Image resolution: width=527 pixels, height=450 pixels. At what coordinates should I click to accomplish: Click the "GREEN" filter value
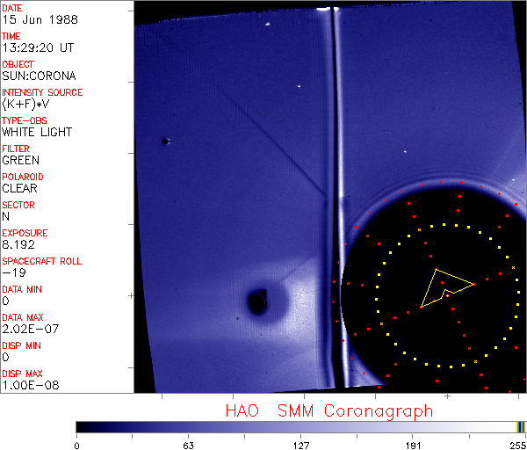(x=20, y=160)
